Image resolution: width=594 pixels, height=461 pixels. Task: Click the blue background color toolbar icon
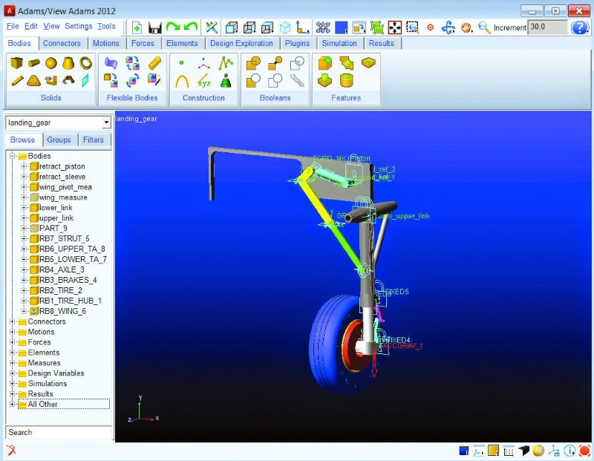click(341, 27)
